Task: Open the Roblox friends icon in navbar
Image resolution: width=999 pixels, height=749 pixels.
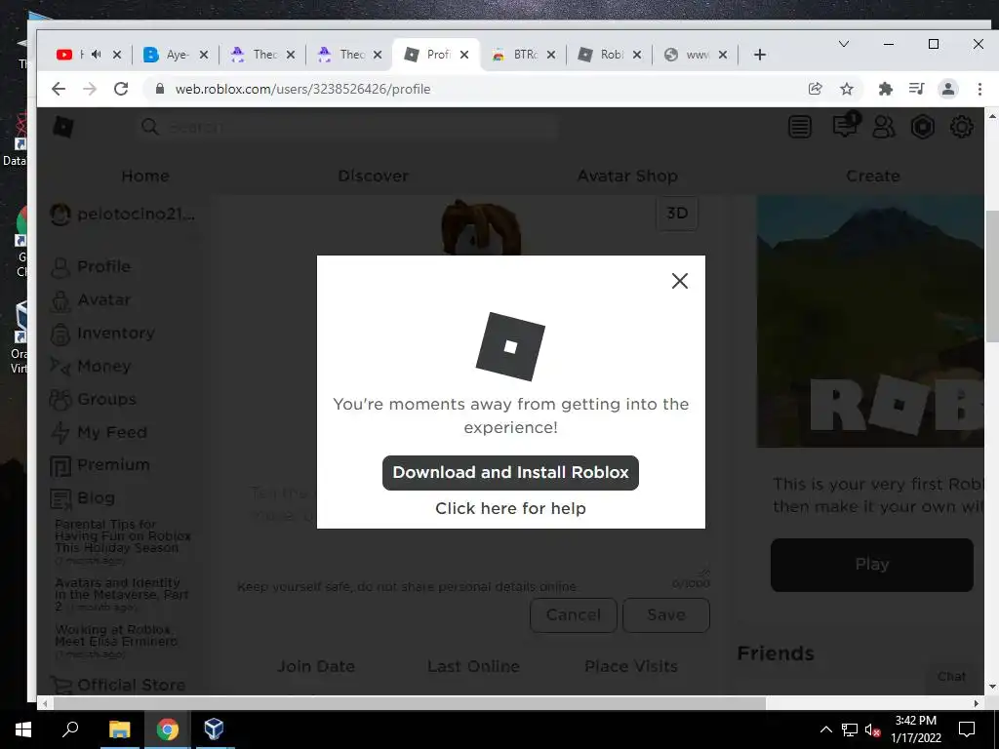Action: click(883, 128)
